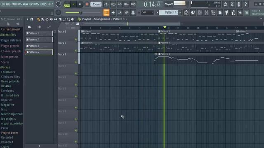Mute Track 1 with its green dot

[76, 39]
